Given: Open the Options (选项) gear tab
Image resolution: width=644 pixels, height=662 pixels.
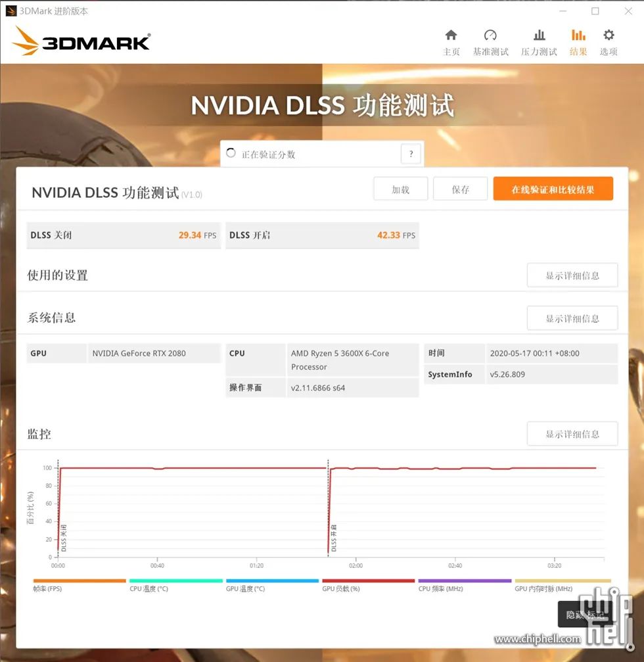Looking at the screenshot, I should coord(609,42).
